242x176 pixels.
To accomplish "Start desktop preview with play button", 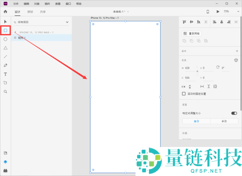I will (x=218, y=12).
